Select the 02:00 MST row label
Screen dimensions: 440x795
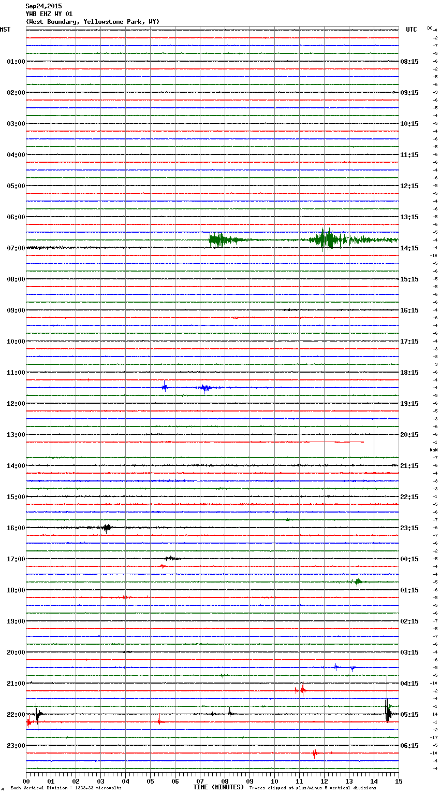coord(16,93)
